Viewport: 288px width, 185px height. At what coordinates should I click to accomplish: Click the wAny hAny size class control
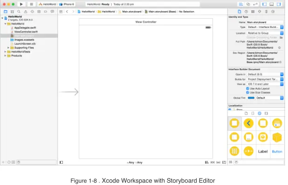click(135, 163)
